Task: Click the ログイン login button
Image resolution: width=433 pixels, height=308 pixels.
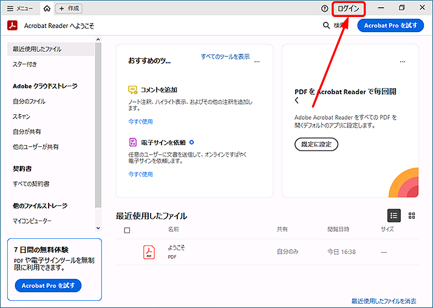Action: [349, 9]
